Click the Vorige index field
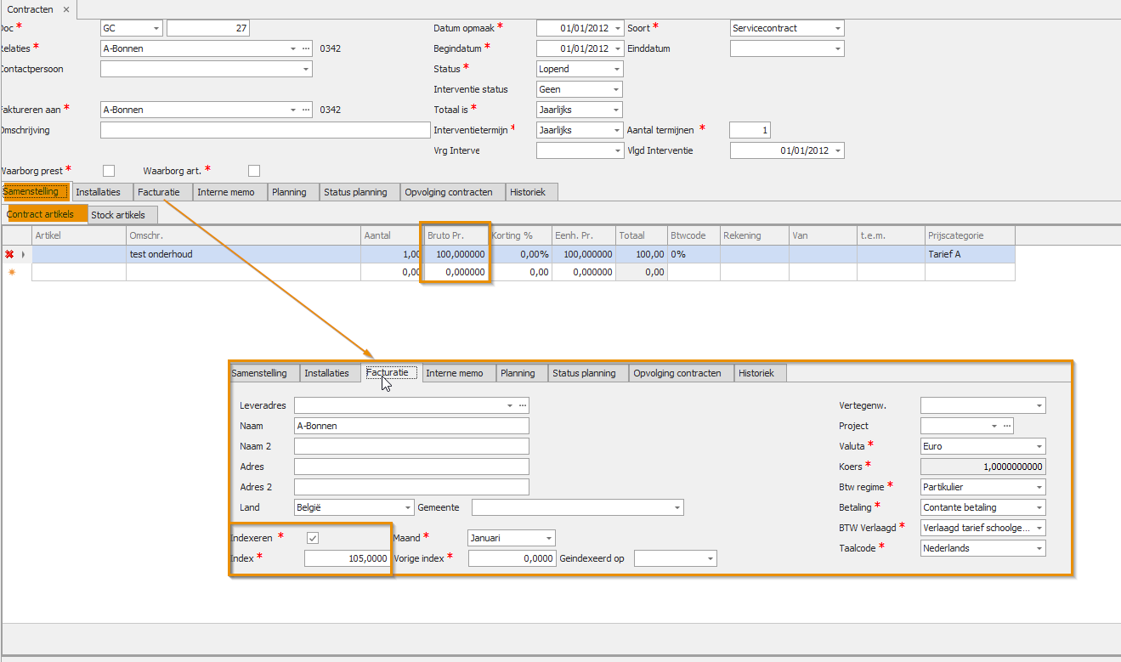1121x662 pixels. [512, 558]
